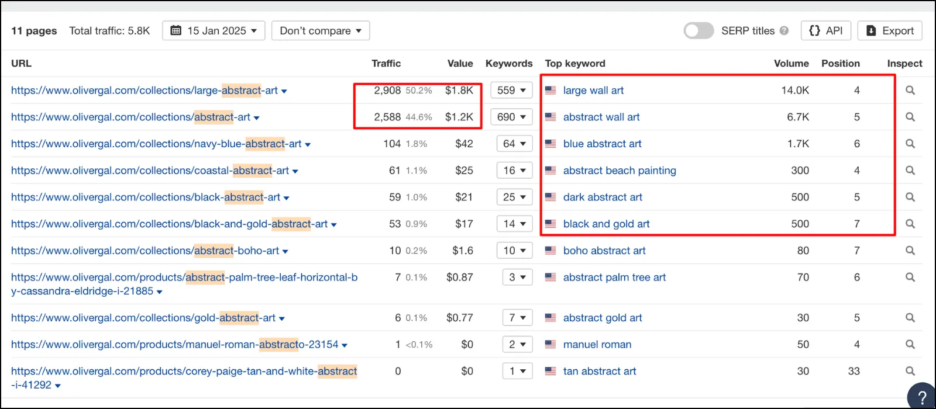This screenshot has height=409, width=936.
Task: Open the coastal-abstract-art URL link
Action: pos(150,171)
